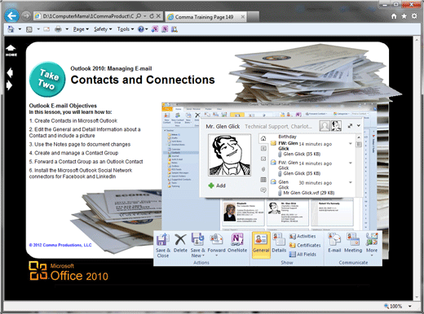Open the Page menu
The height and width of the screenshot is (314, 424).
[x=81, y=29]
